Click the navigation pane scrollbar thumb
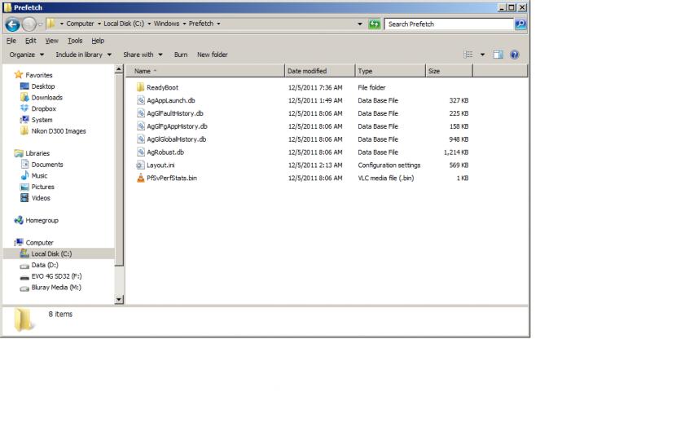676x423 pixels. click(x=119, y=170)
